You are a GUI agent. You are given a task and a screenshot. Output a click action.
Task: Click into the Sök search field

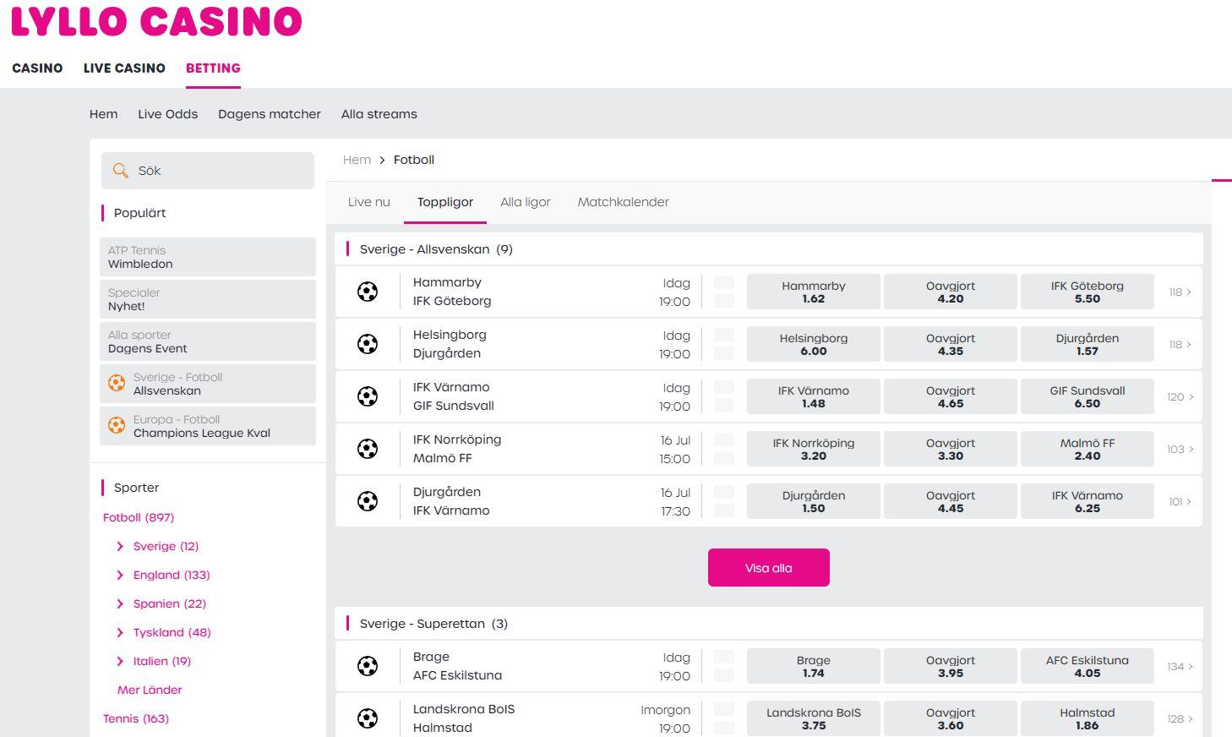(x=220, y=171)
